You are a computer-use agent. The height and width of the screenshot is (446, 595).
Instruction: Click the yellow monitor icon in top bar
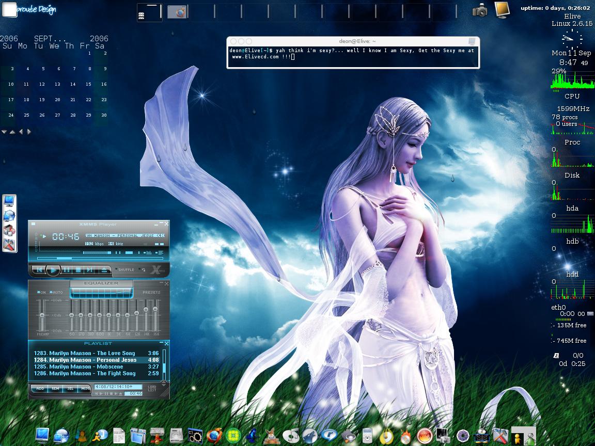[x=502, y=9]
